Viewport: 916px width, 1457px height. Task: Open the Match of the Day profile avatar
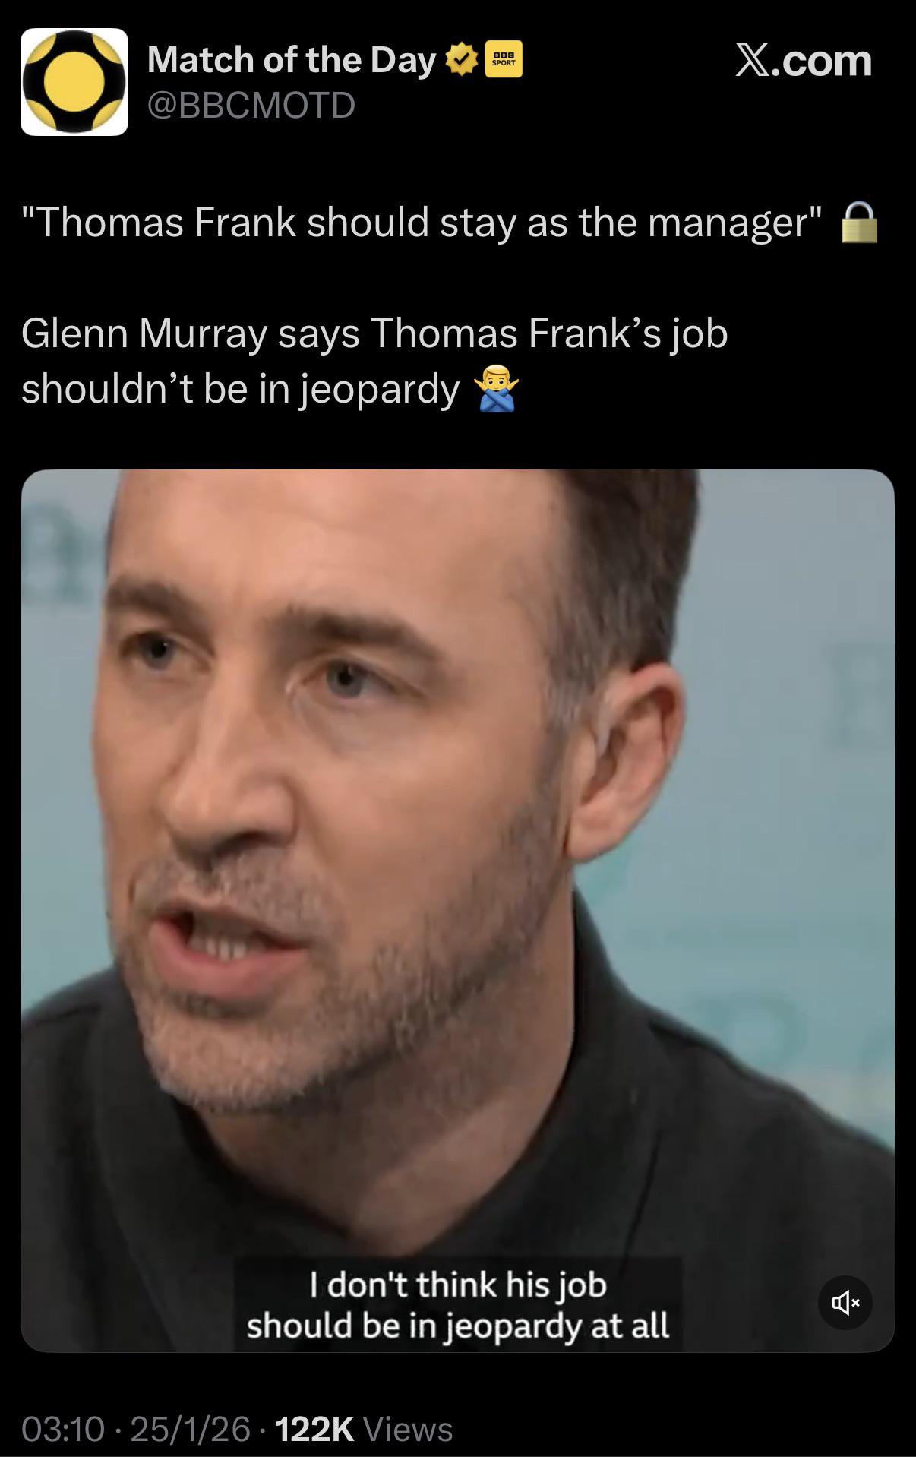pyautogui.click(x=74, y=82)
